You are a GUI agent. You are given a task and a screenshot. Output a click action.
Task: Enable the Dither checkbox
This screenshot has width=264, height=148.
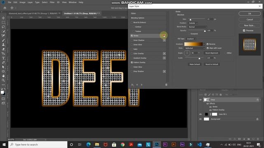225,53
